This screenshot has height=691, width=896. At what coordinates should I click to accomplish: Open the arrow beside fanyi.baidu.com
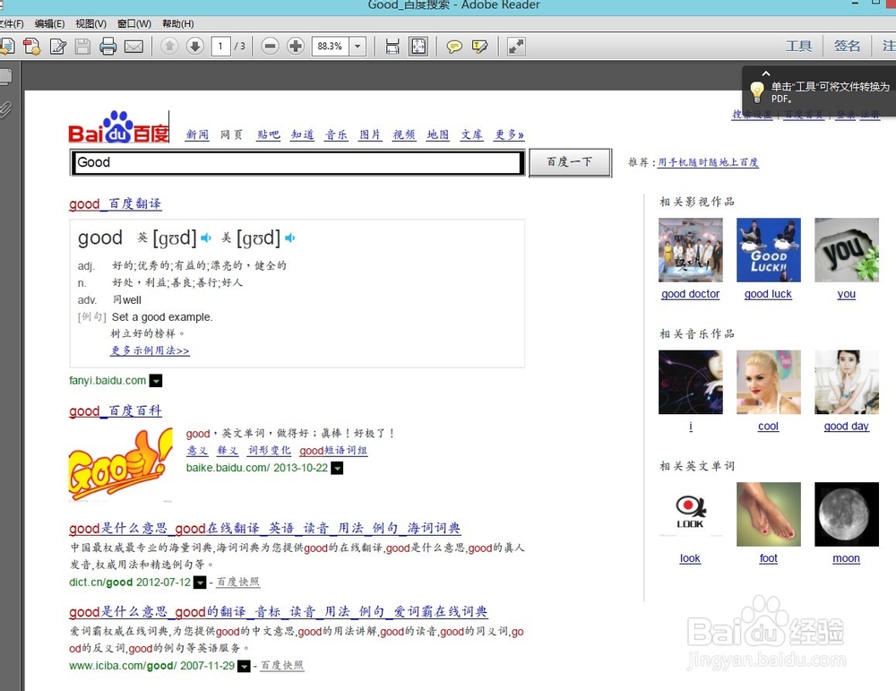pos(155,381)
